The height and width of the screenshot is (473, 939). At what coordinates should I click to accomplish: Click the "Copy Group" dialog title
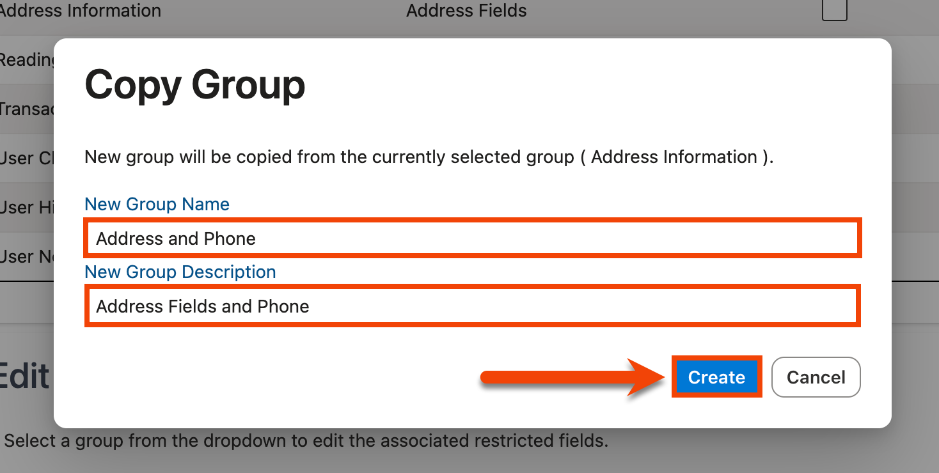[194, 84]
